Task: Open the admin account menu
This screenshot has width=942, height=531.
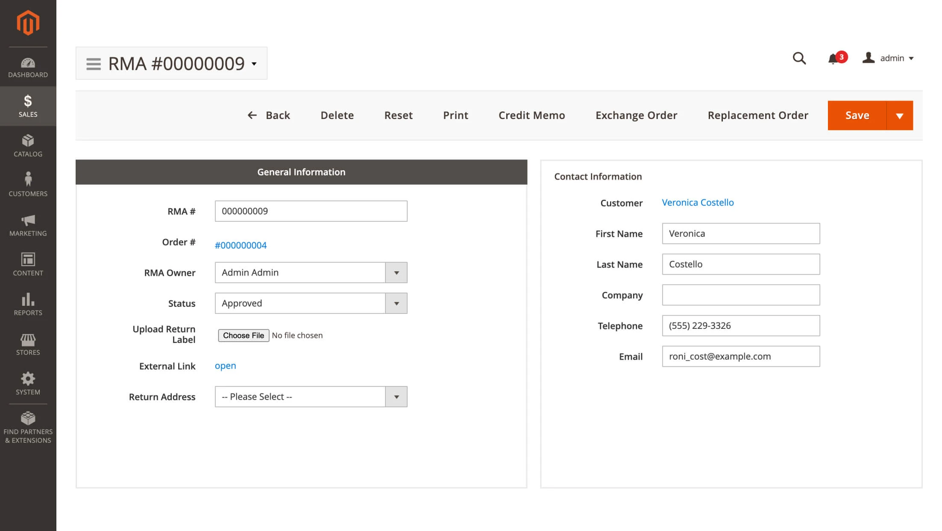Action: pyautogui.click(x=888, y=58)
